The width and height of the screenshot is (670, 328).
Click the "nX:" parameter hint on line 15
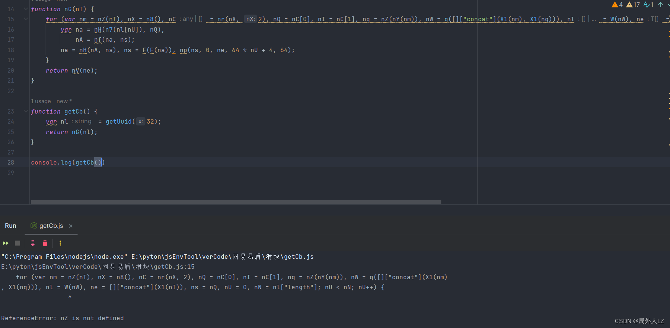[251, 19]
